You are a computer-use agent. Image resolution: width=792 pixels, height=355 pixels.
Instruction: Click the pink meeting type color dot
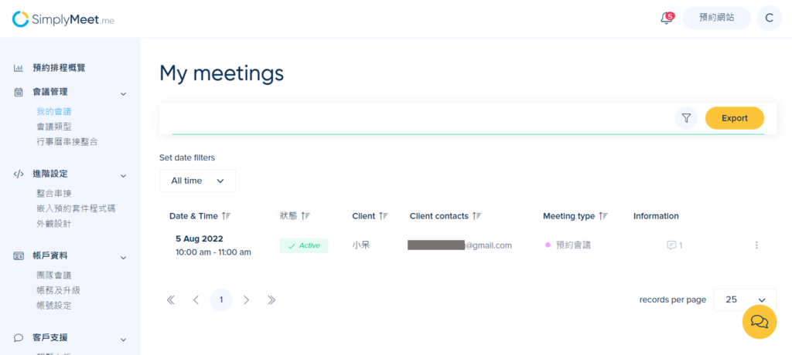548,245
